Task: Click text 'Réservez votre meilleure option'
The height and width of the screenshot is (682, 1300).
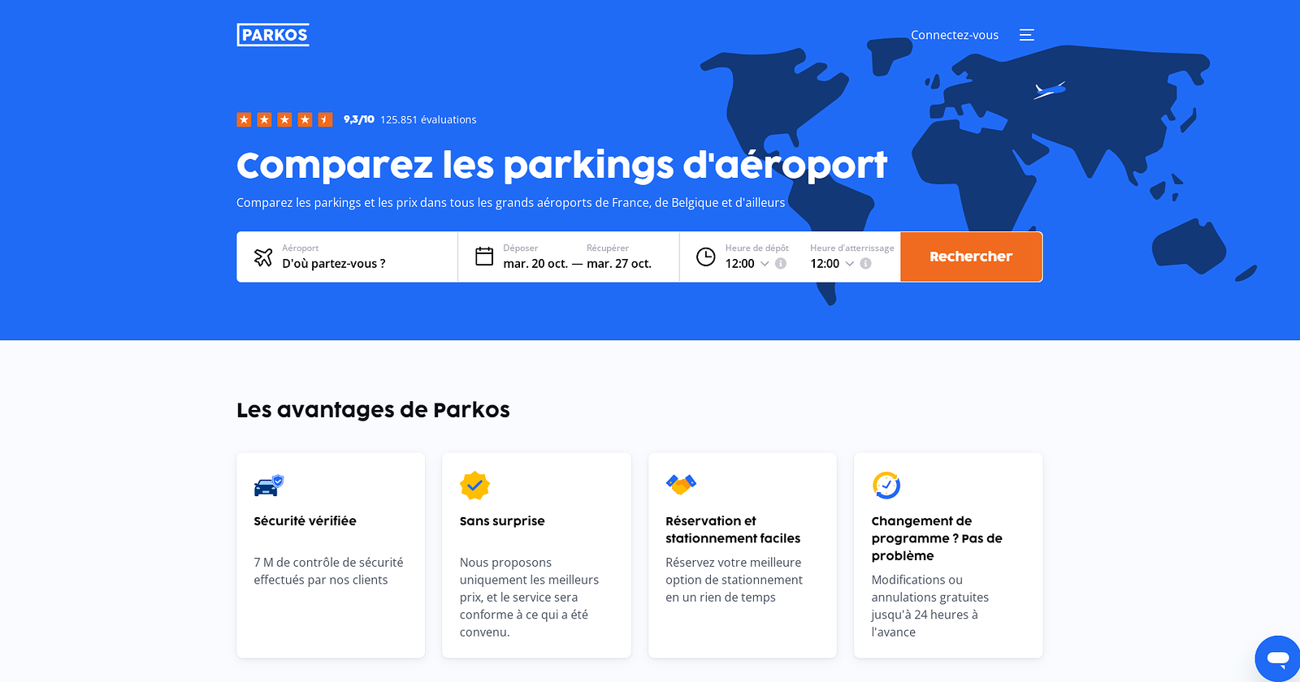Action: tap(734, 572)
